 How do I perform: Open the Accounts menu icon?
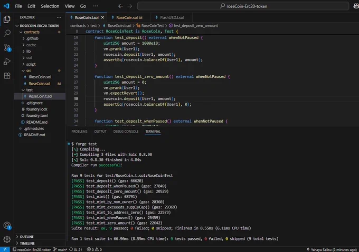pos(7,226)
